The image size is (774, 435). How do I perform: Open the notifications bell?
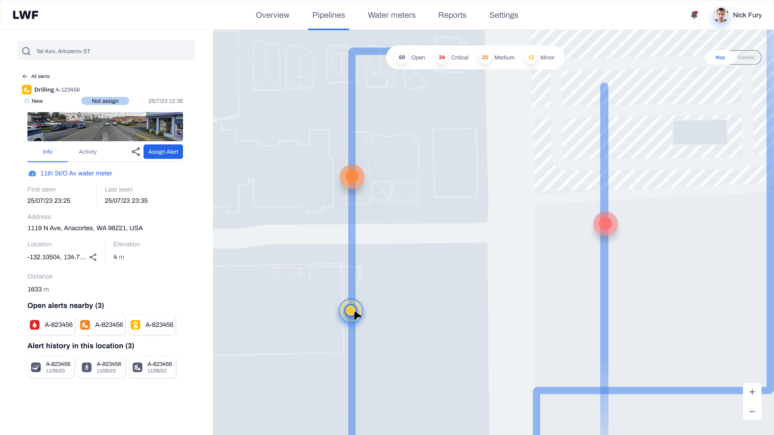coord(694,15)
